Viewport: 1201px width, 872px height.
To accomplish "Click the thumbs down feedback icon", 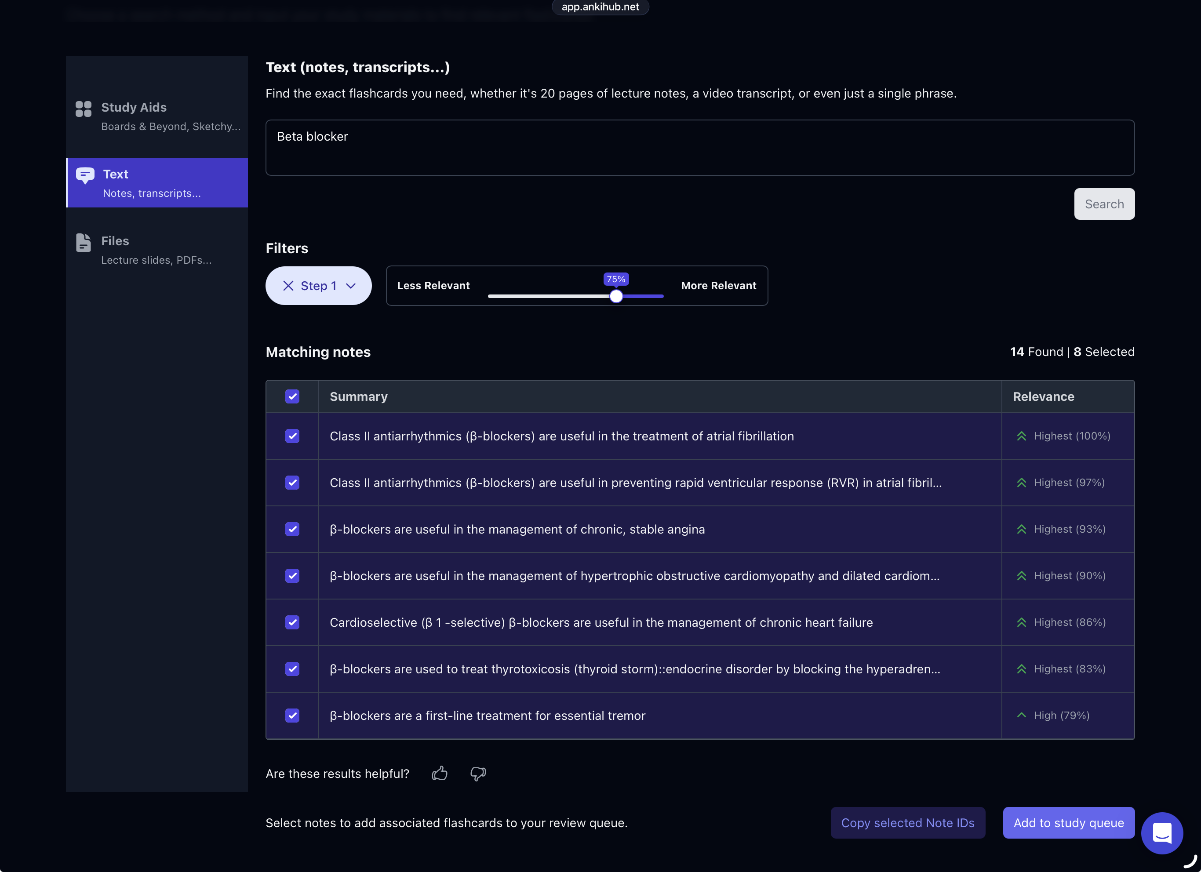I will (478, 774).
